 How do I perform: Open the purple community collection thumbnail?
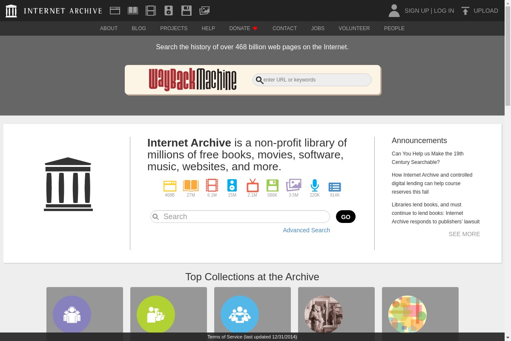point(72,315)
